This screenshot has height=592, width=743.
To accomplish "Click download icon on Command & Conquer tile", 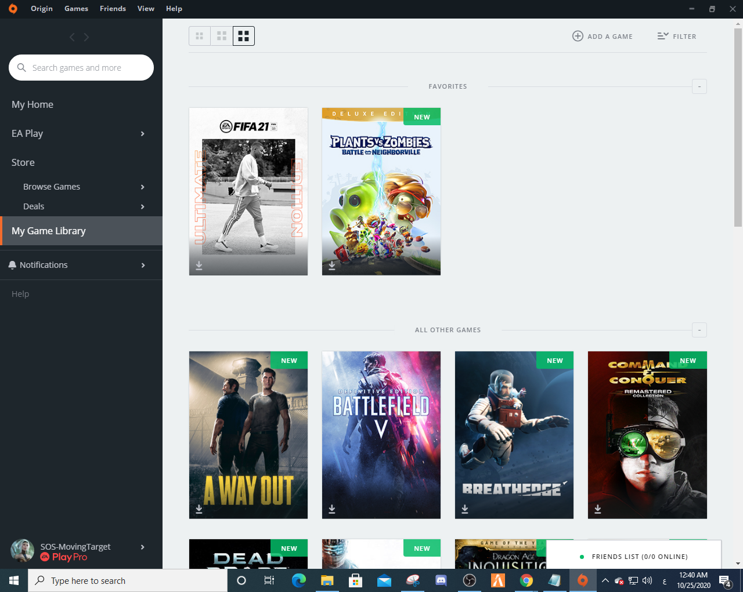I will pos(598,509).
